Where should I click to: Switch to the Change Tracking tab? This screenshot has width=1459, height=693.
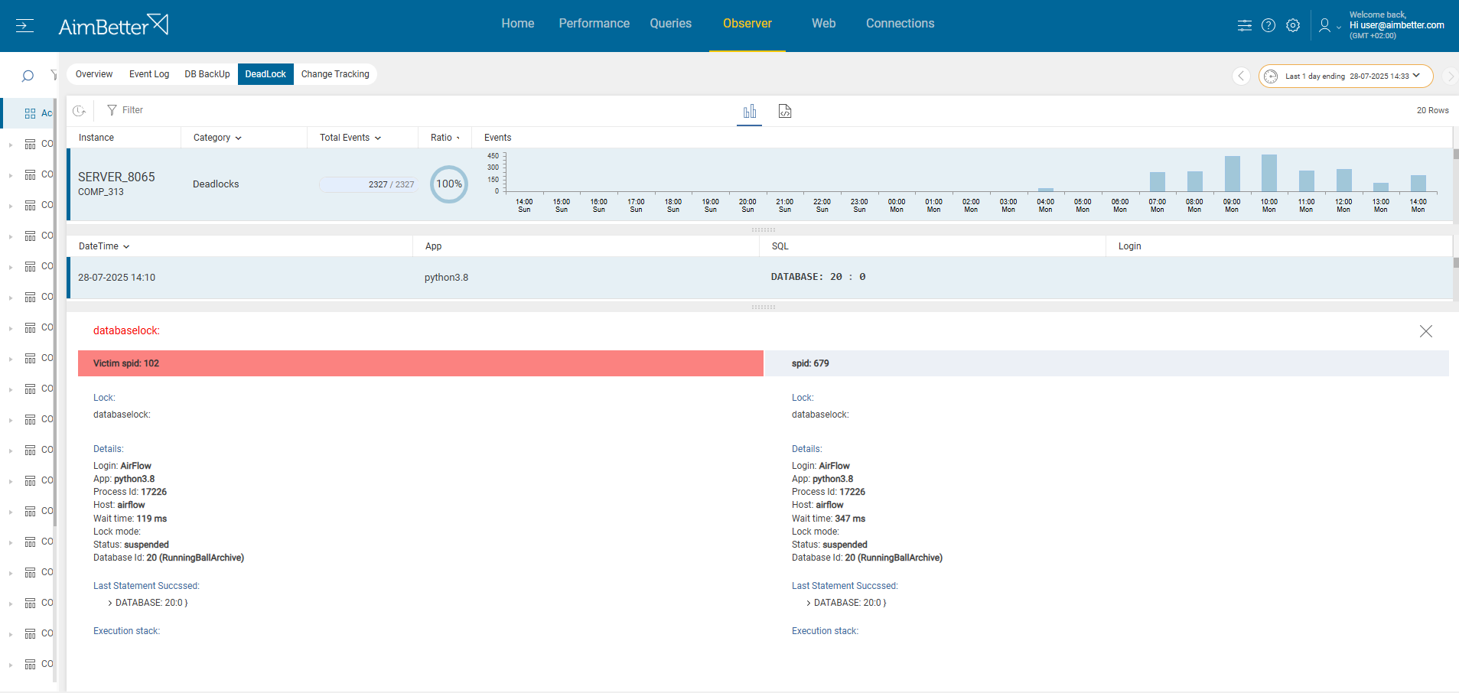(x=335, y=74)
